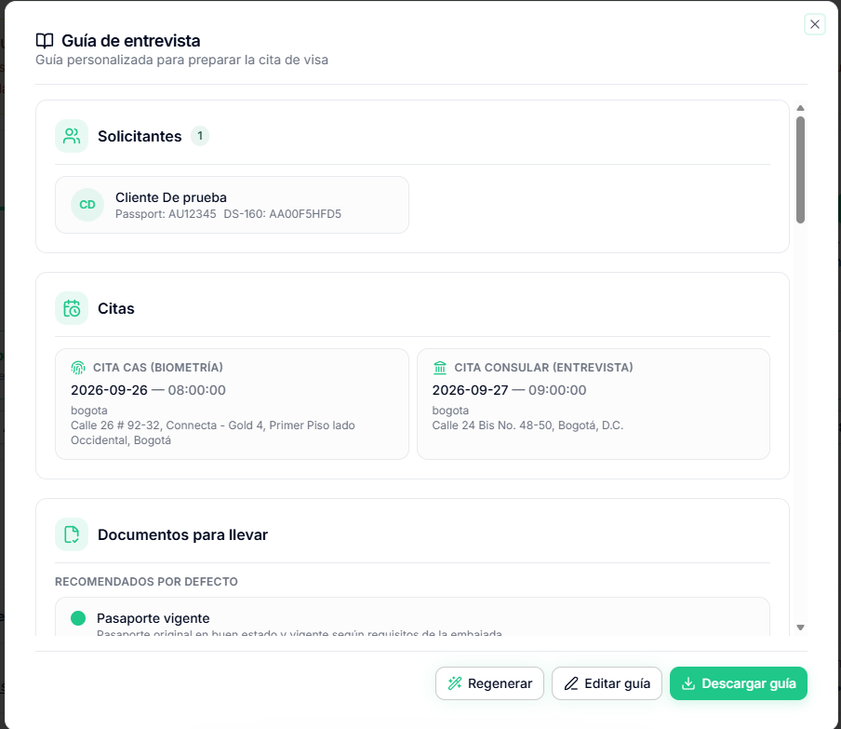Click the Solicitantes section heading

(140, 136)
